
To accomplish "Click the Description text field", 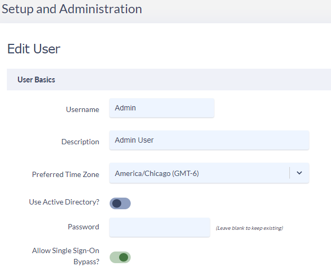I will [x=209, y=140].
